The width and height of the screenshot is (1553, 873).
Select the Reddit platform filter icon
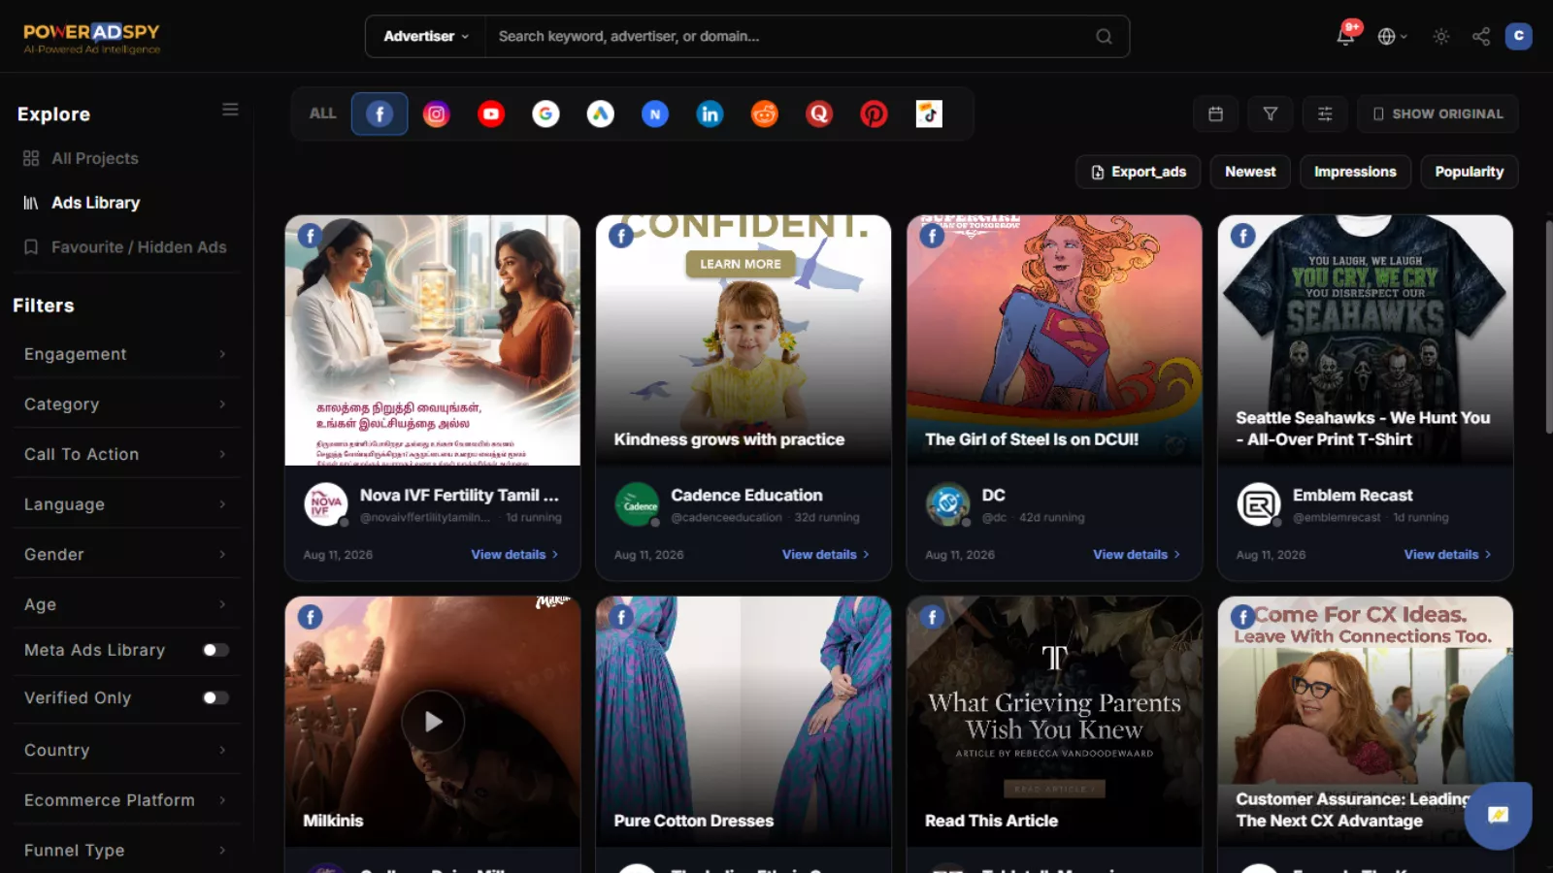[765, 114]
